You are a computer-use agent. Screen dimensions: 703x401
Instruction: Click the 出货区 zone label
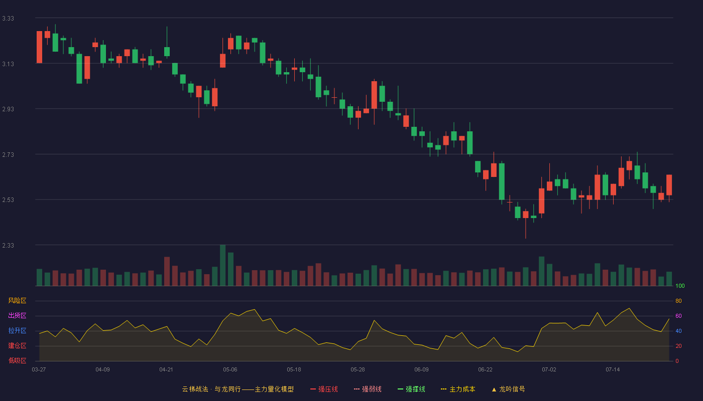point(17,316)
